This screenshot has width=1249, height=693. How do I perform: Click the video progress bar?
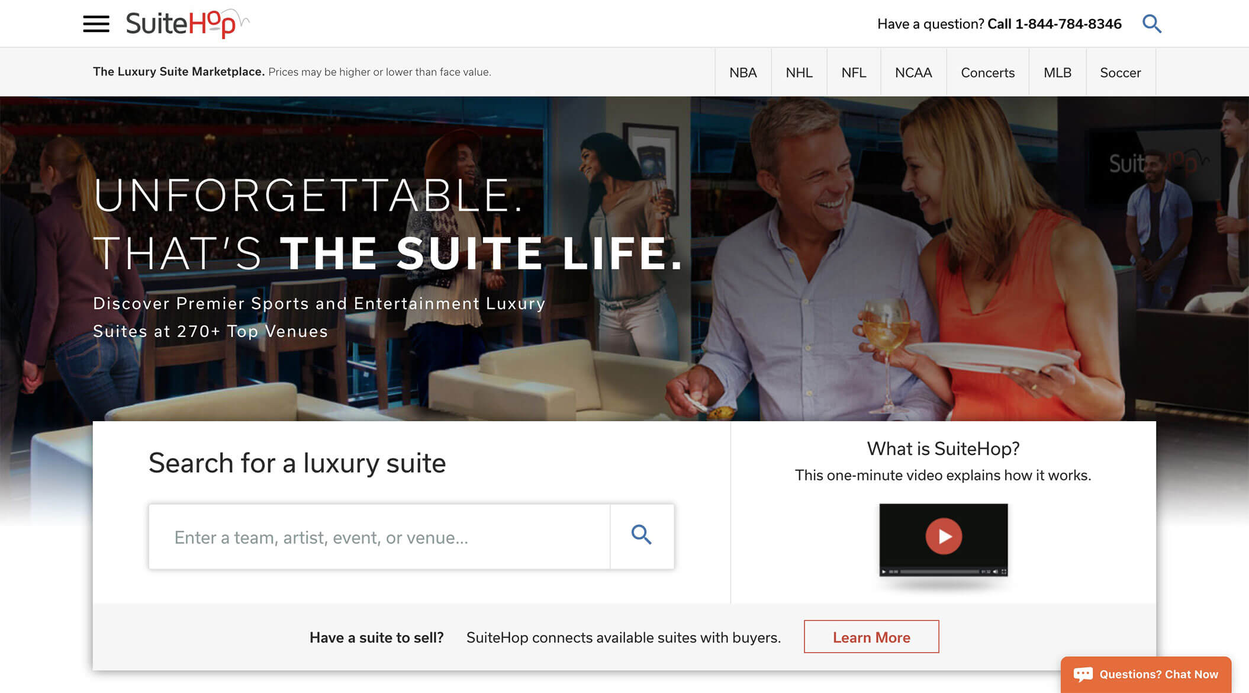pos(939,572)
